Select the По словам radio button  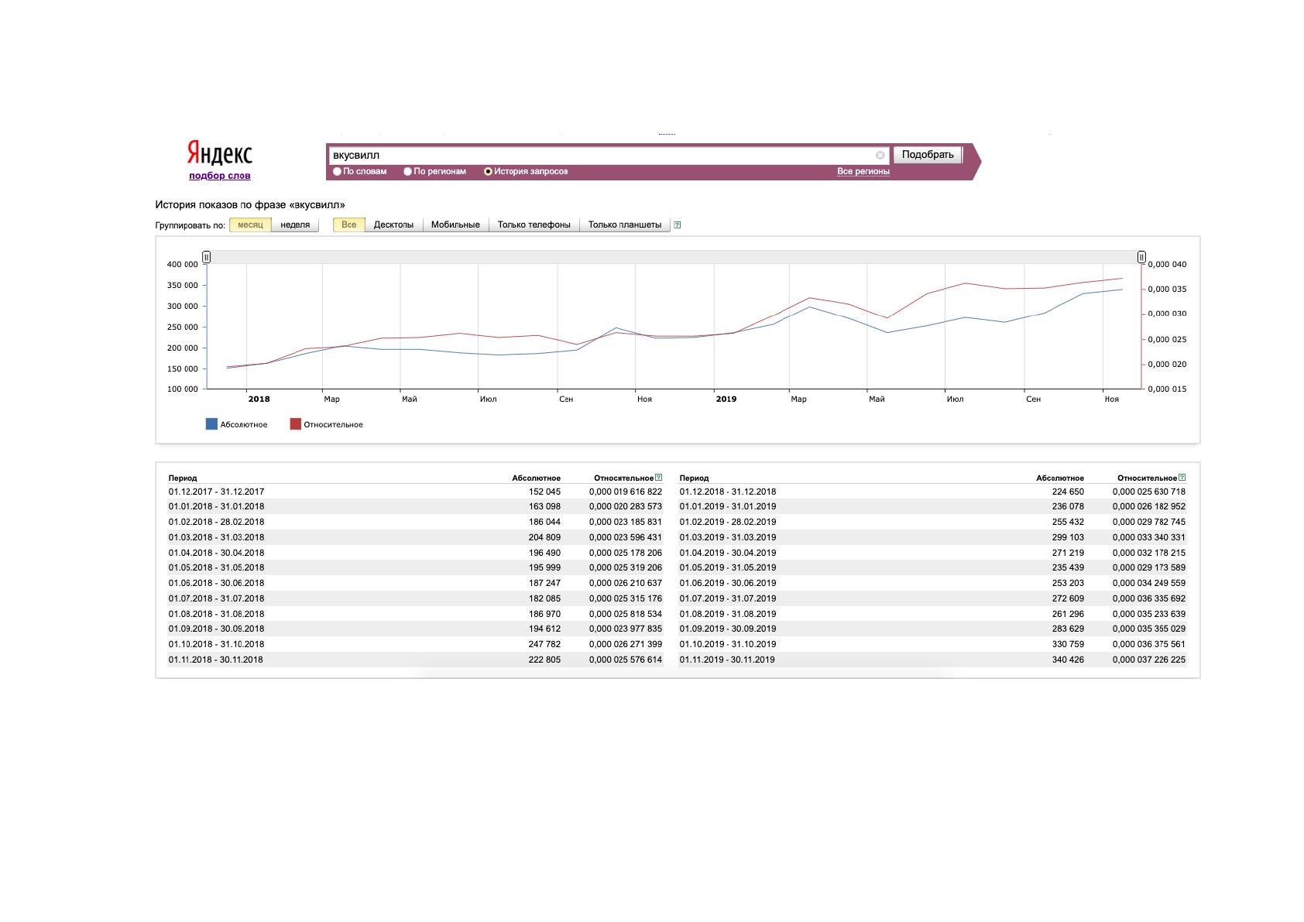[x=337, y=172]
